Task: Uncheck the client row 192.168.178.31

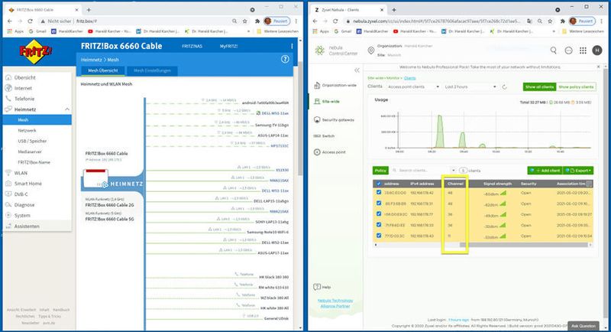Action: 379,203
